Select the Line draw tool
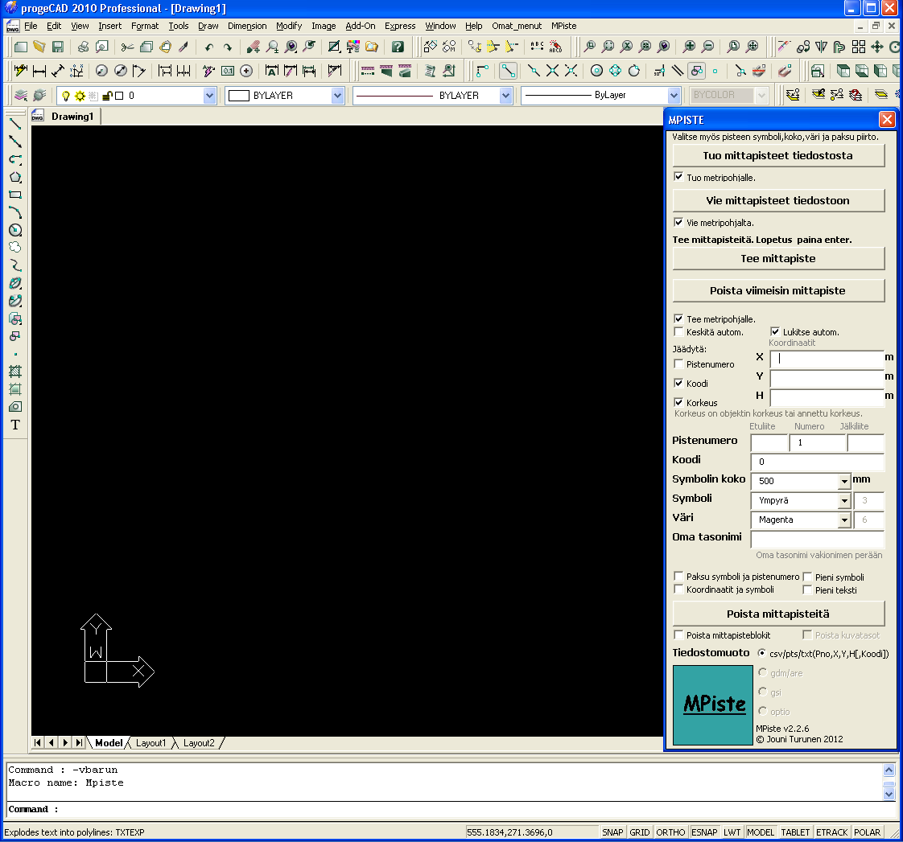Screen dimensions: 903x842 pos(15,124)
